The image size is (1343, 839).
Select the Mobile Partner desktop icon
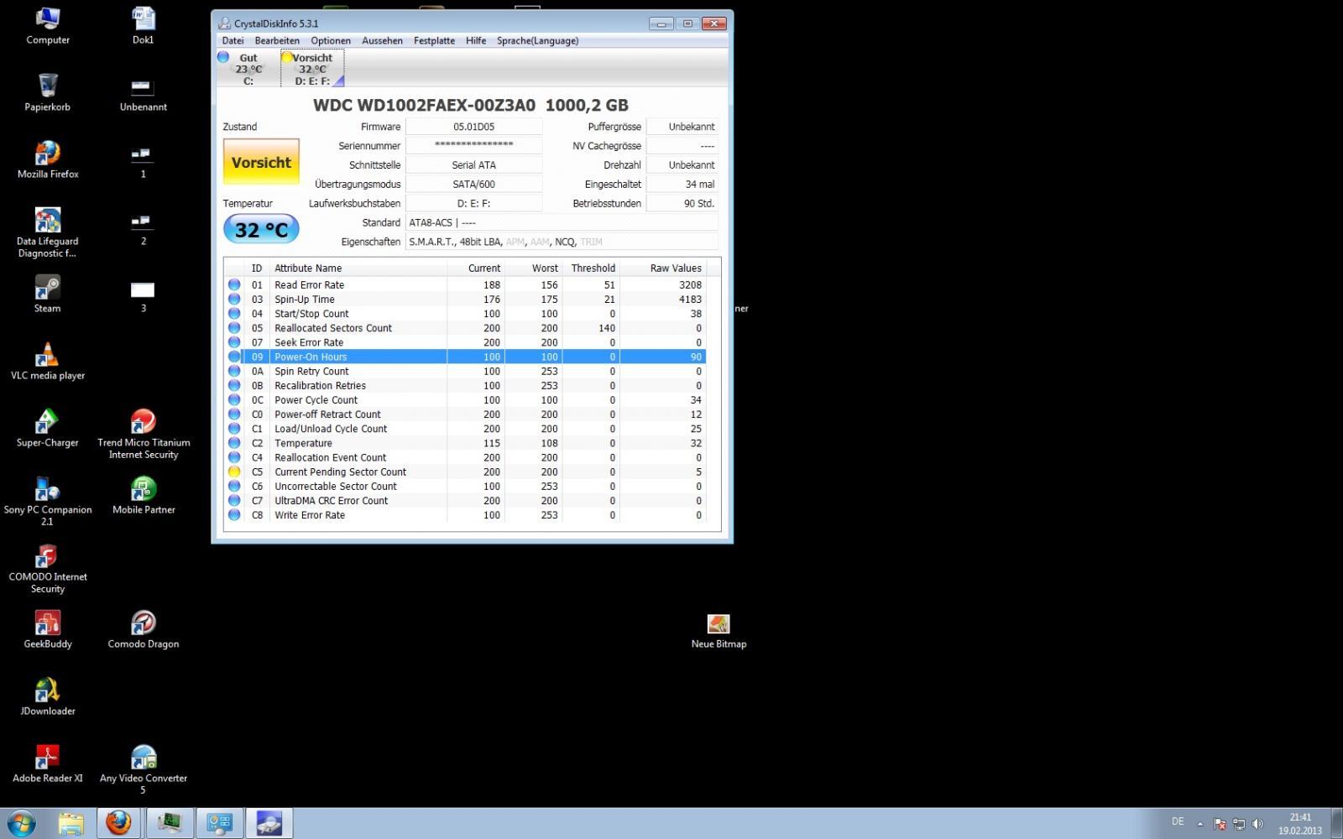click(x=144, y=495)
